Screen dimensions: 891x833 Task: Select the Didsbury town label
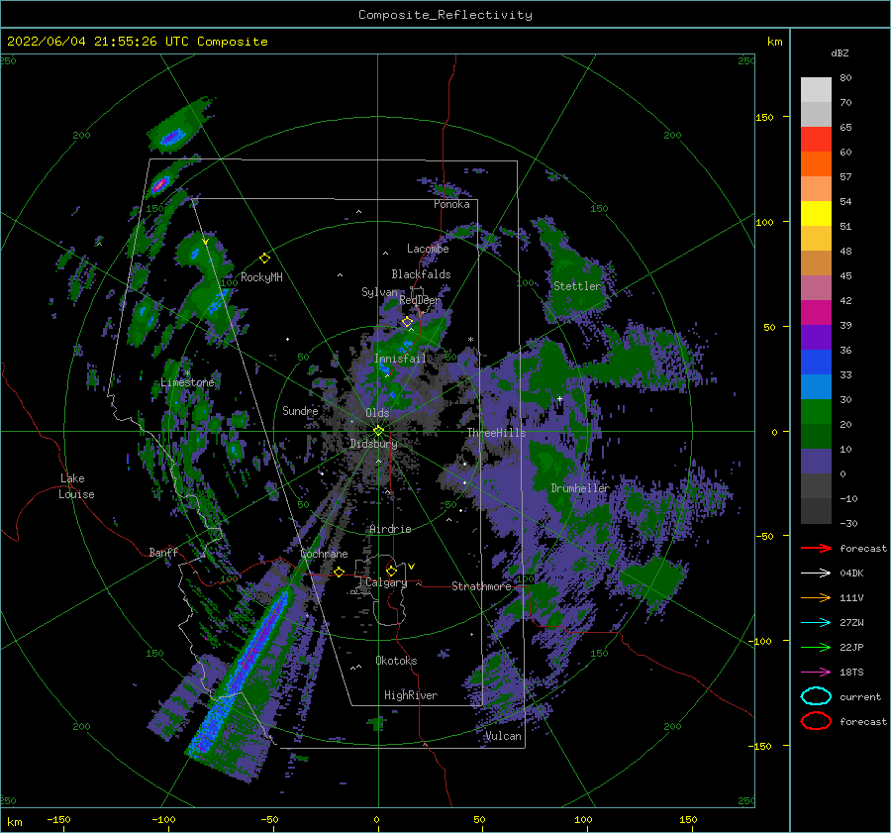[x=373, y=444]
